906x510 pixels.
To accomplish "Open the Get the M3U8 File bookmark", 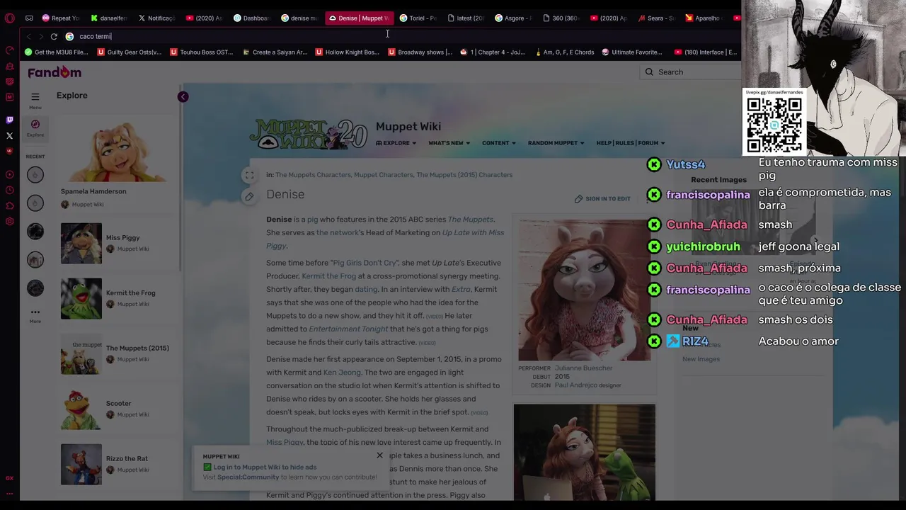I will [57, 52].
